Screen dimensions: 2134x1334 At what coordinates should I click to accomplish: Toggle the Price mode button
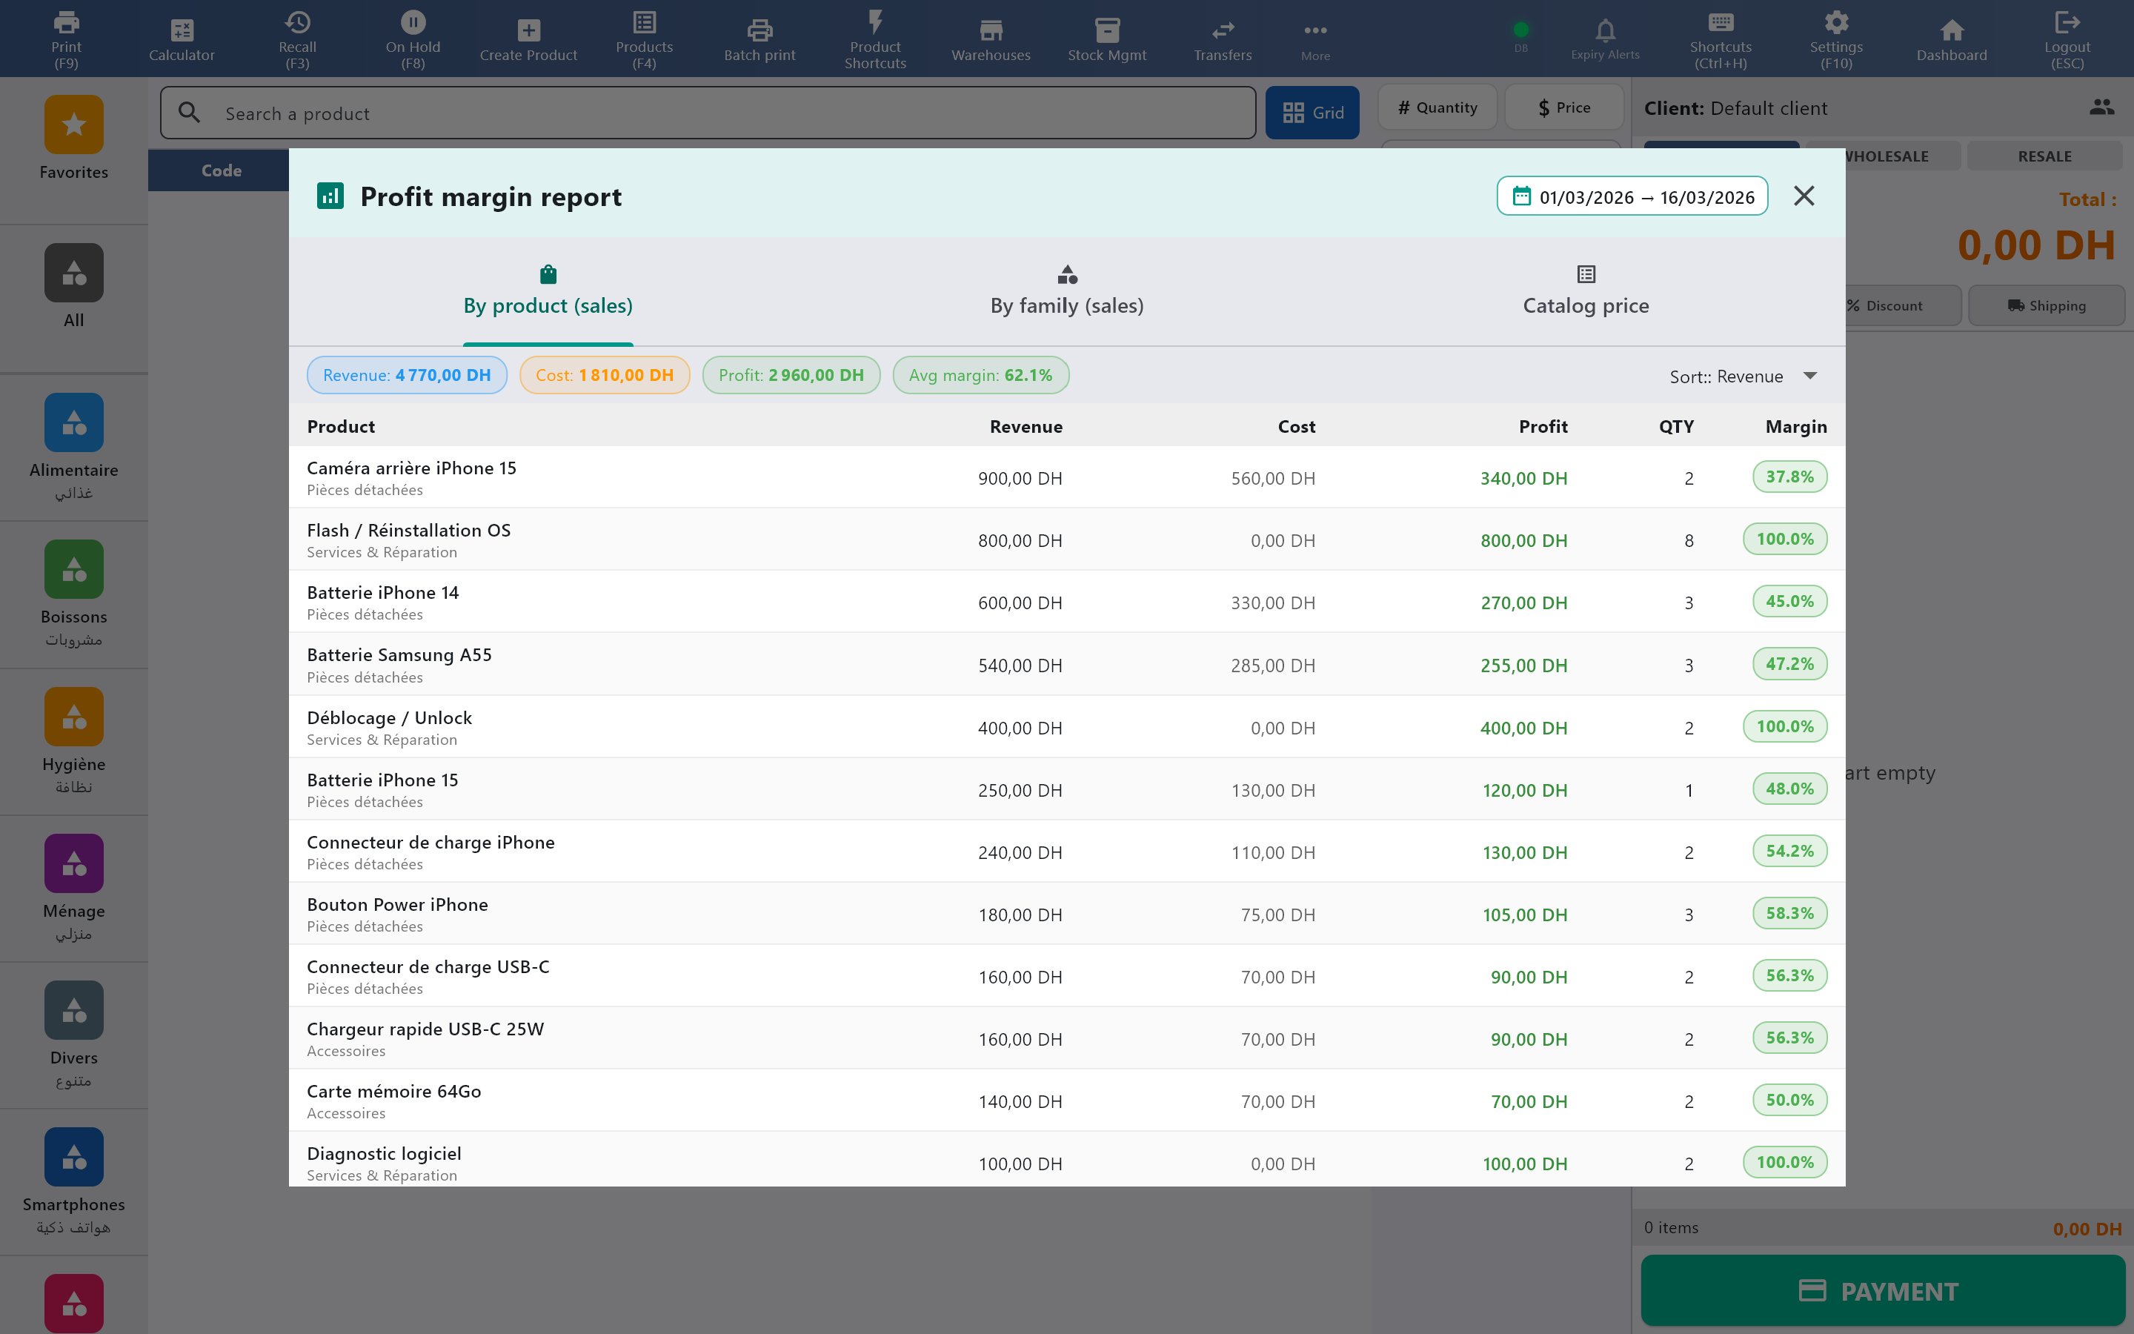1564,107
